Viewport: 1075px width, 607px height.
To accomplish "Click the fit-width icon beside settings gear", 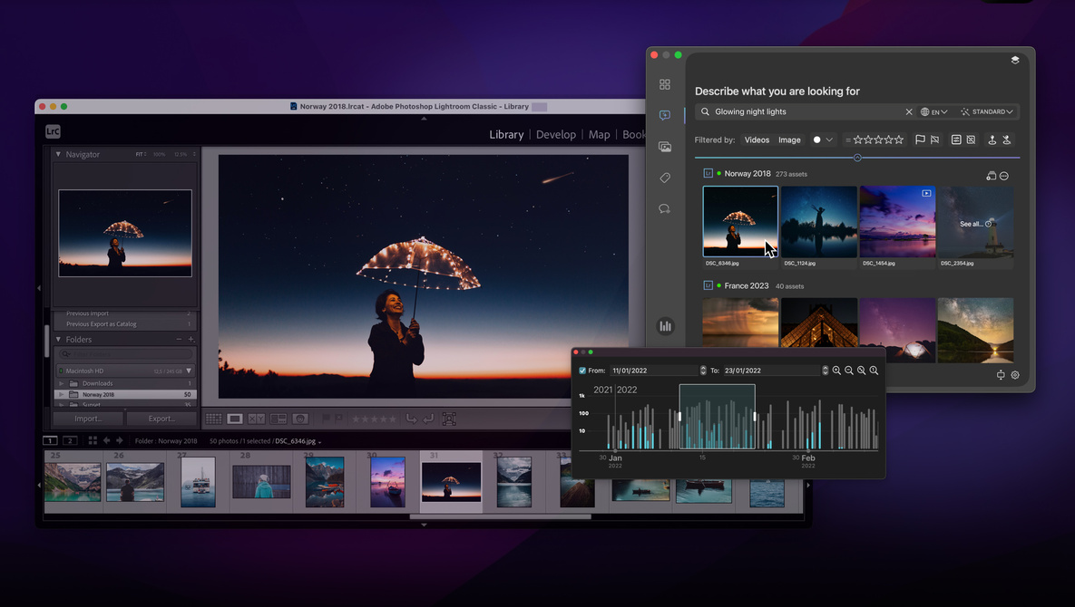I will click(1001, 375).
